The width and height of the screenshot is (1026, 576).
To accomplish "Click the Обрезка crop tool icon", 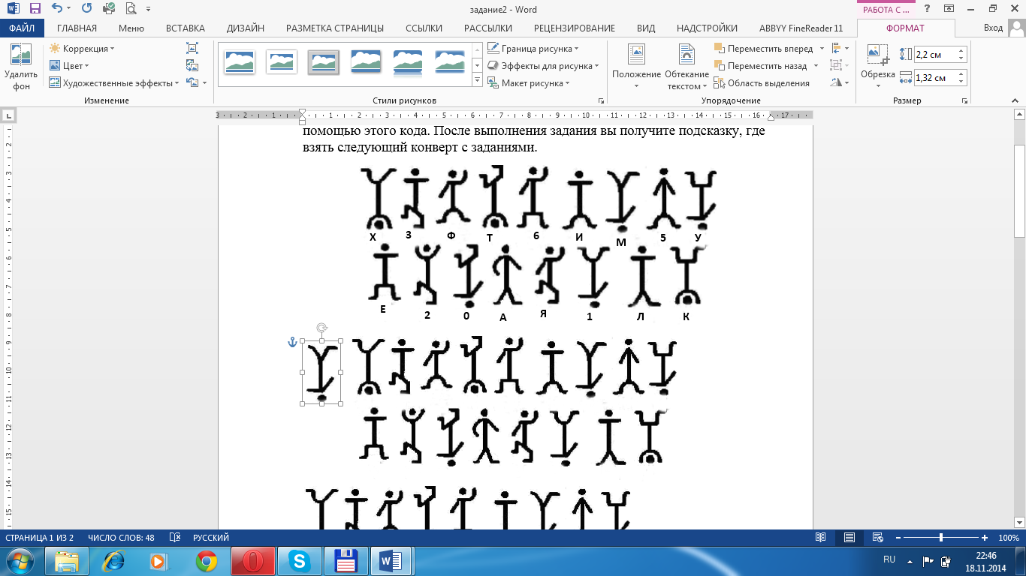I will (877, 55).
